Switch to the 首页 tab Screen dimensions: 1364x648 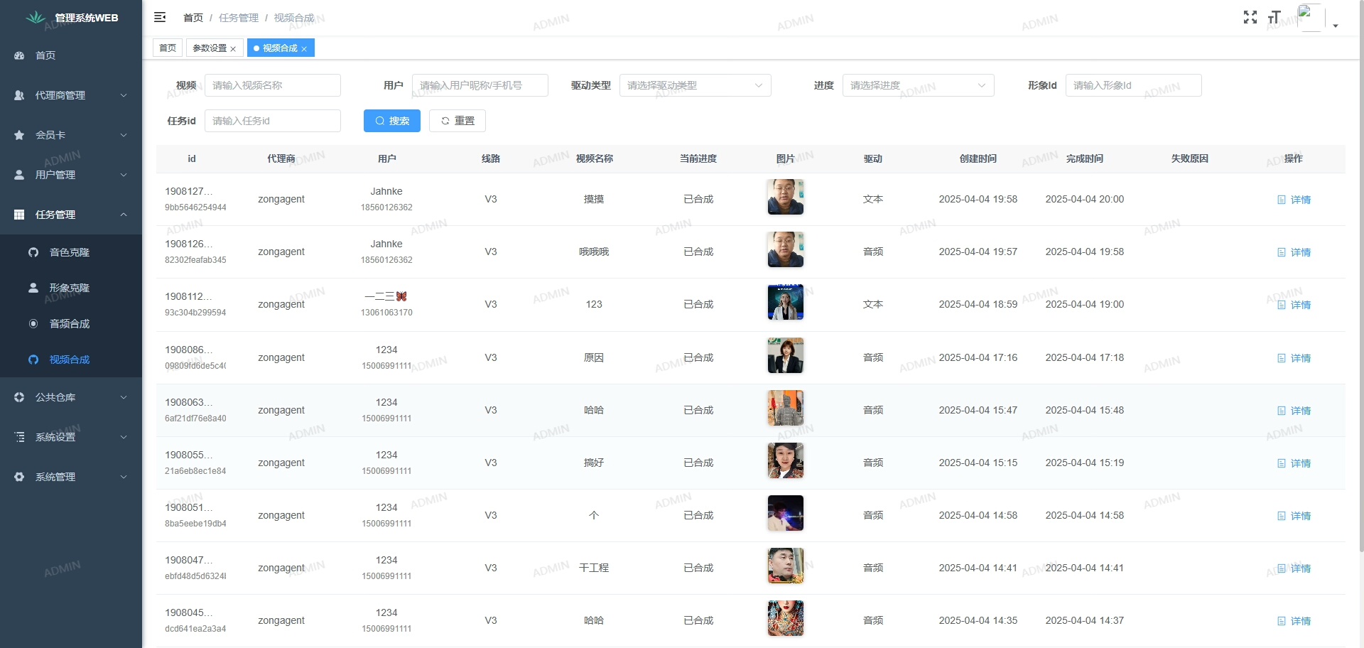(x=168, y=48)
